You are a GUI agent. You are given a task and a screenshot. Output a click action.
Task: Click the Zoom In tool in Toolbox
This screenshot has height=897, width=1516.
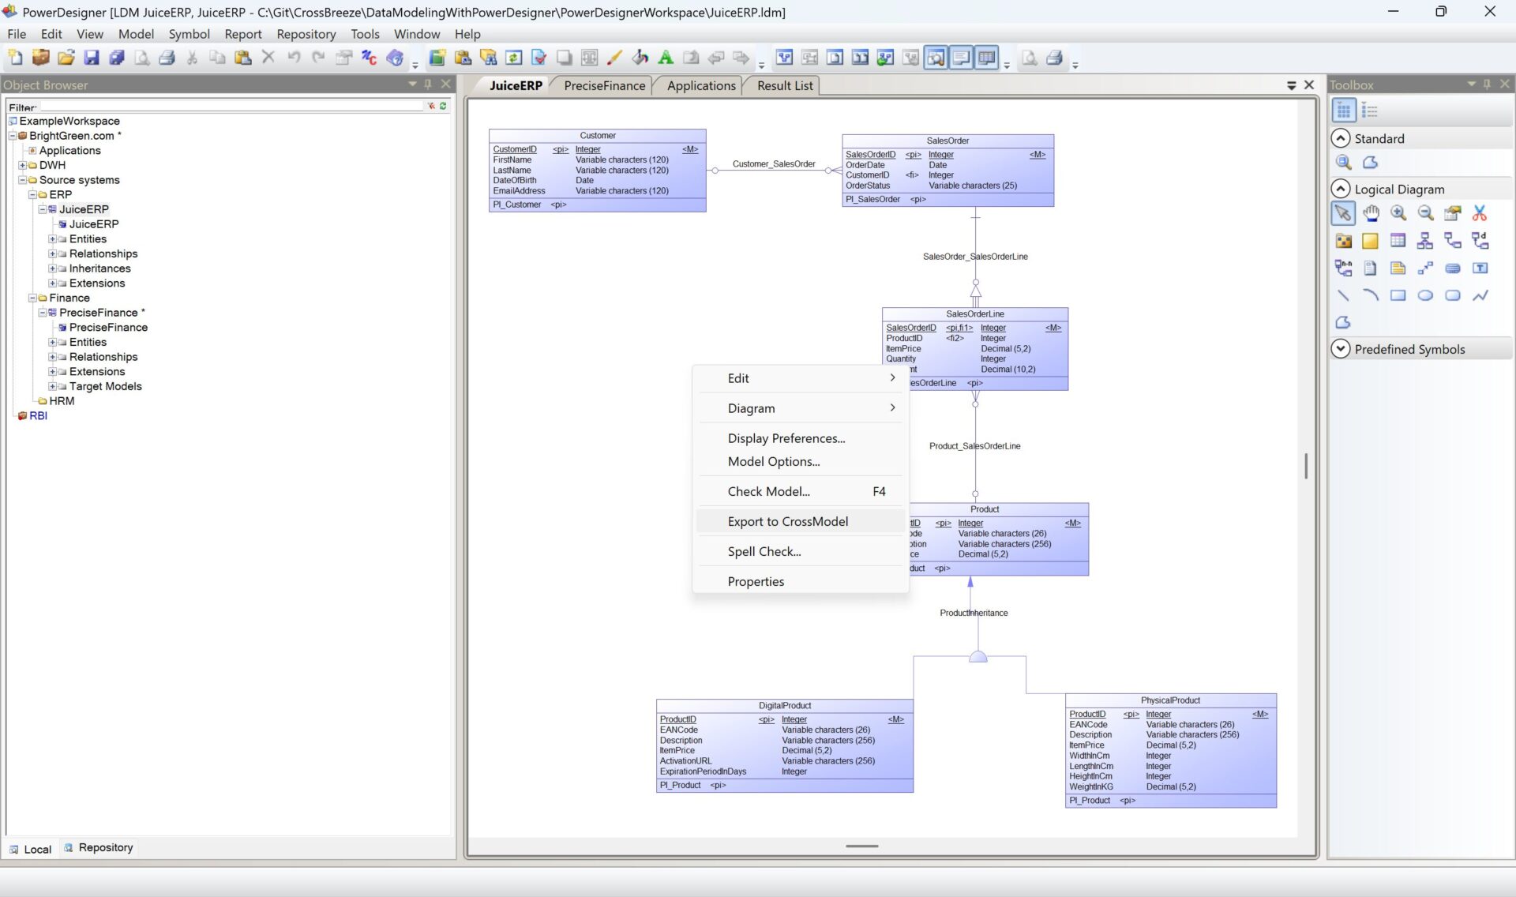[x=1398, y=213]
